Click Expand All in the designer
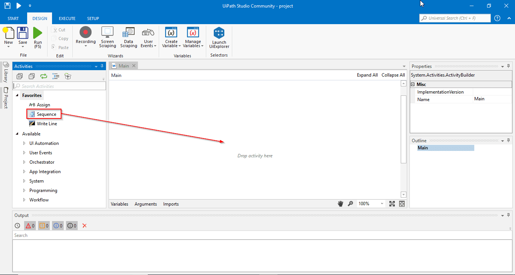Image resolution: width=515 pixels, height=275 pixels. click(x=367, y=75)
